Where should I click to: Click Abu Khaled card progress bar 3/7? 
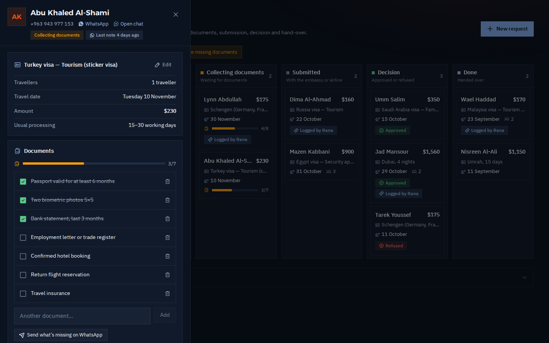tap(235, 190)
